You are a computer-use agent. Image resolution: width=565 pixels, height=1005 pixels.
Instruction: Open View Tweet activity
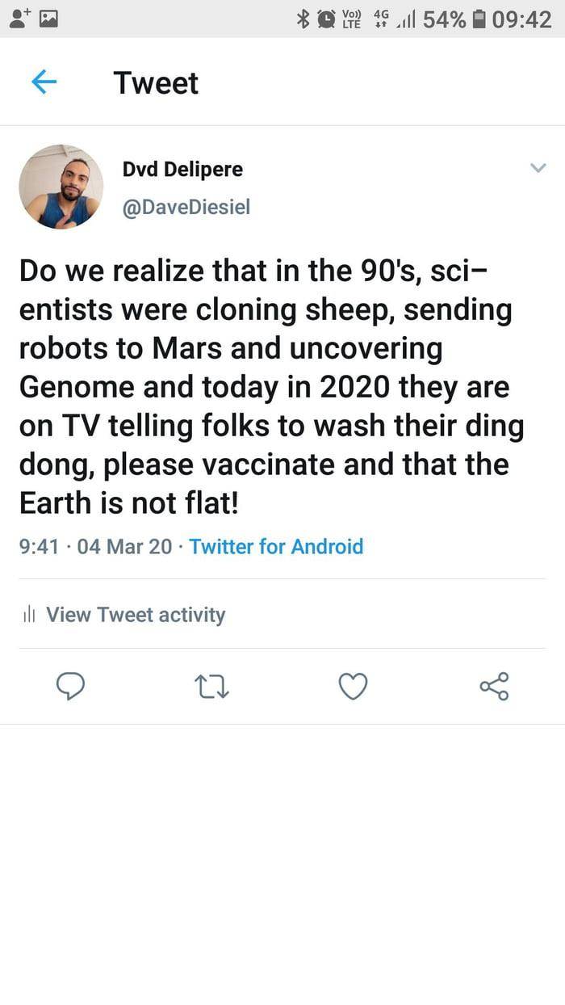(135, 615)
